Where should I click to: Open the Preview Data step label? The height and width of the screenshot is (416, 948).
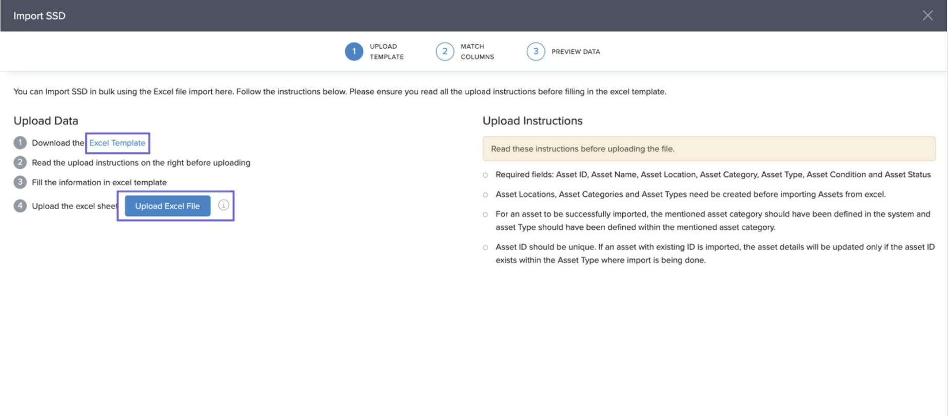coord(575,52)
